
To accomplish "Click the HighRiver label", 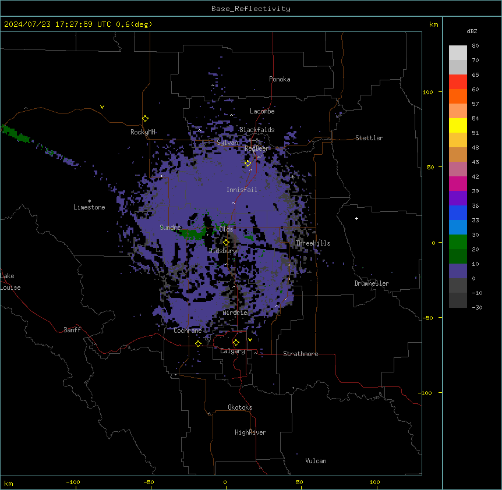I will pyautogui.click(x=250, y=432).
